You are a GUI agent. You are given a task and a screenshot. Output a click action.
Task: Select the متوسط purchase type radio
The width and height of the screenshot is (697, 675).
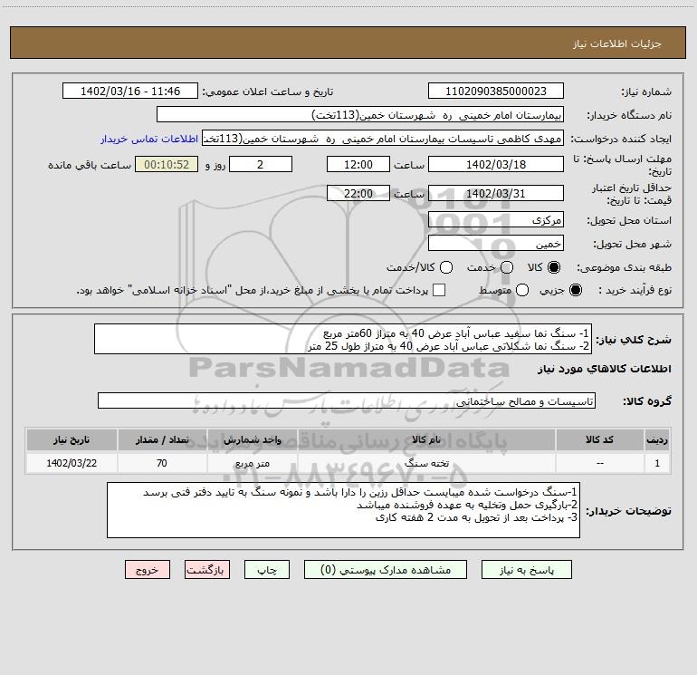[x=522, y=290]
